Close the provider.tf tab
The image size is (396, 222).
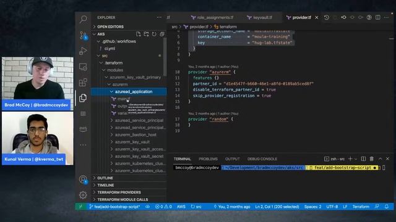pos(316,17)
